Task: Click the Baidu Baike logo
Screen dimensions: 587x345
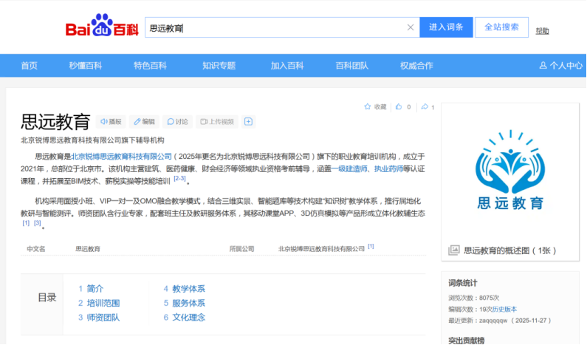Action: [101, 28]
